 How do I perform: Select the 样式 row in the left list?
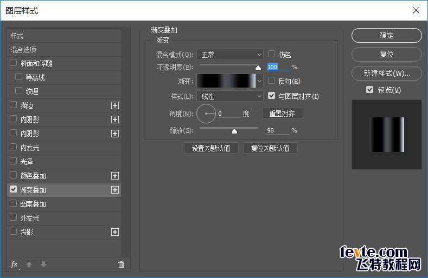(x=64, y=36)
